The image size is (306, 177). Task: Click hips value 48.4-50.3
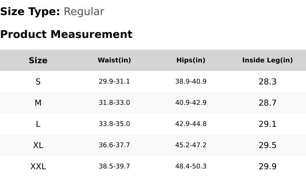pos(191,166)
